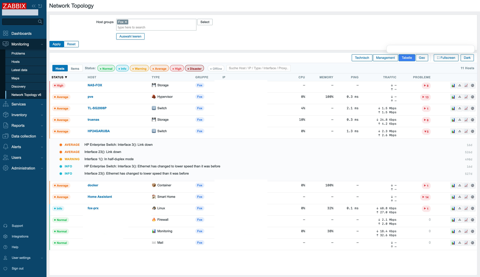Viewport: 480px width, 277px height.
Task: Open the warning triangle icon for the pve row
Action: (x=460, y=97)
